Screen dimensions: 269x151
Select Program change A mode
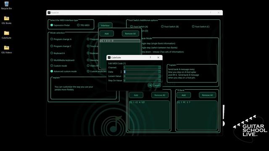click(52, 39)
